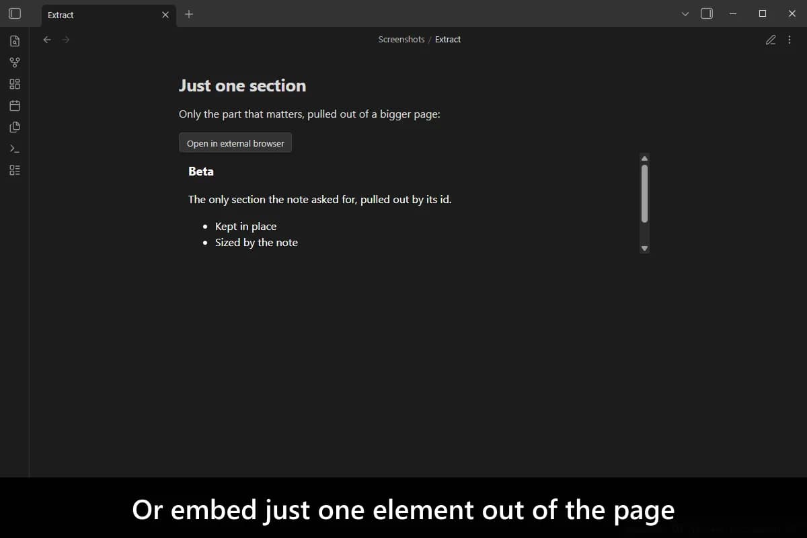Expand the tab list chevron
Viewport: 807px width, 538px height.
pyautogui.click(x=685, y=14)
